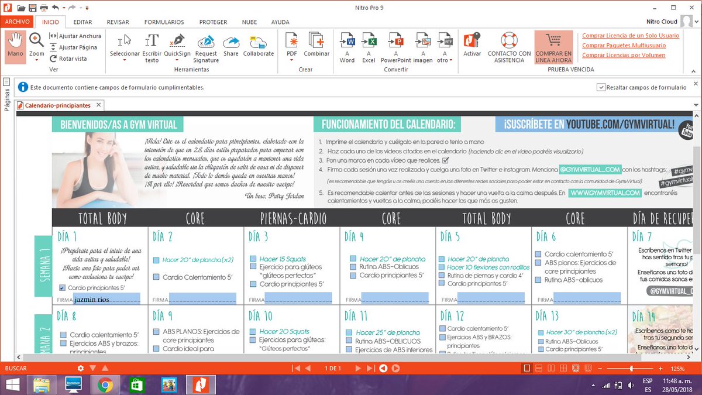Expand the PDF create dropdown arrow
Screen dimensions: 702x395
click(x=291, y=60)
